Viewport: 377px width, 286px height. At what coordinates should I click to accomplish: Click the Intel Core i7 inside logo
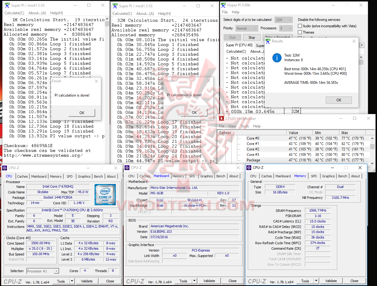click(105, 194)
